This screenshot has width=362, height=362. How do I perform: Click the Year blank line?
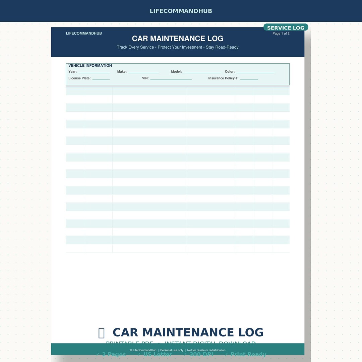coord(94,73)
